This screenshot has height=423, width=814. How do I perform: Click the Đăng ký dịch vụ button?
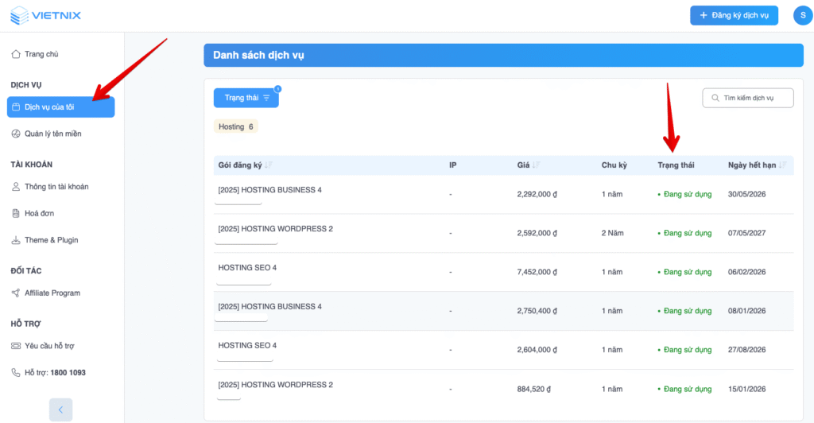(x=733, y=15)
